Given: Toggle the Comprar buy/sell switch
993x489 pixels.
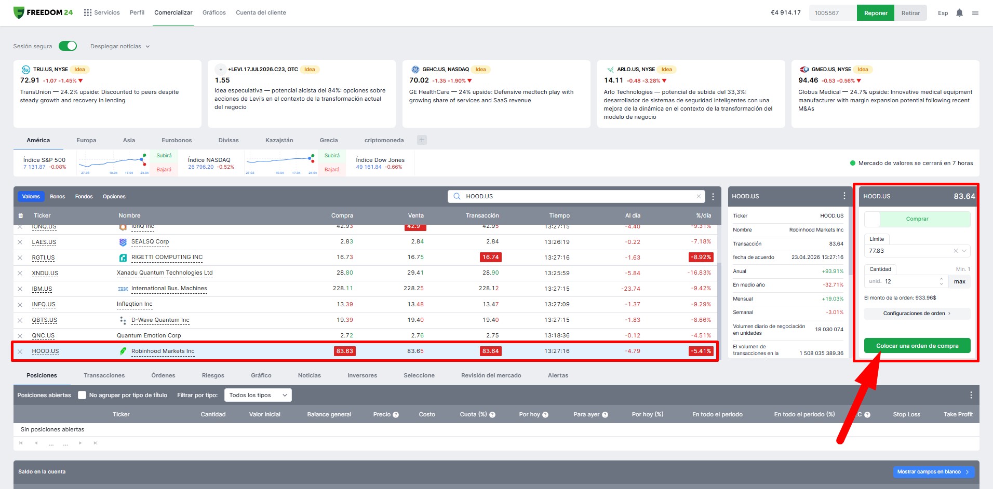Looking at the screenshot, I should coord(917,219).
